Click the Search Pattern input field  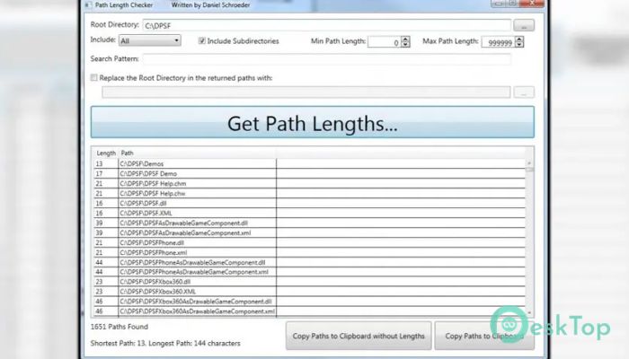[326, 59]
